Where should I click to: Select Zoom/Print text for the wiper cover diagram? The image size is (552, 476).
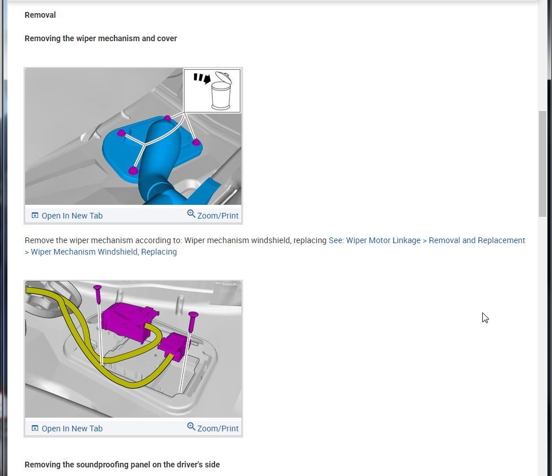pyautogui.click(x=218, y=216)
